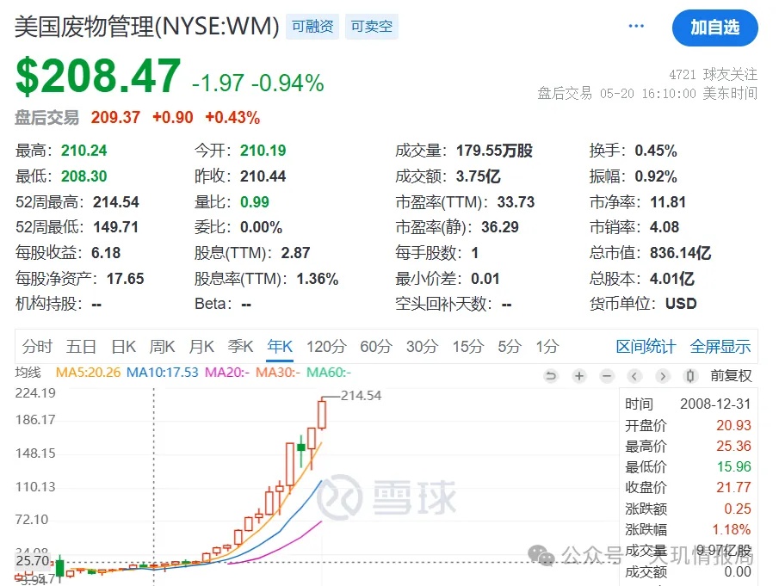Image resolution: width=779 pixels, height=586 pixels.
Task: Switch to the 60分 chart tab
Action: tap(376, 346)
